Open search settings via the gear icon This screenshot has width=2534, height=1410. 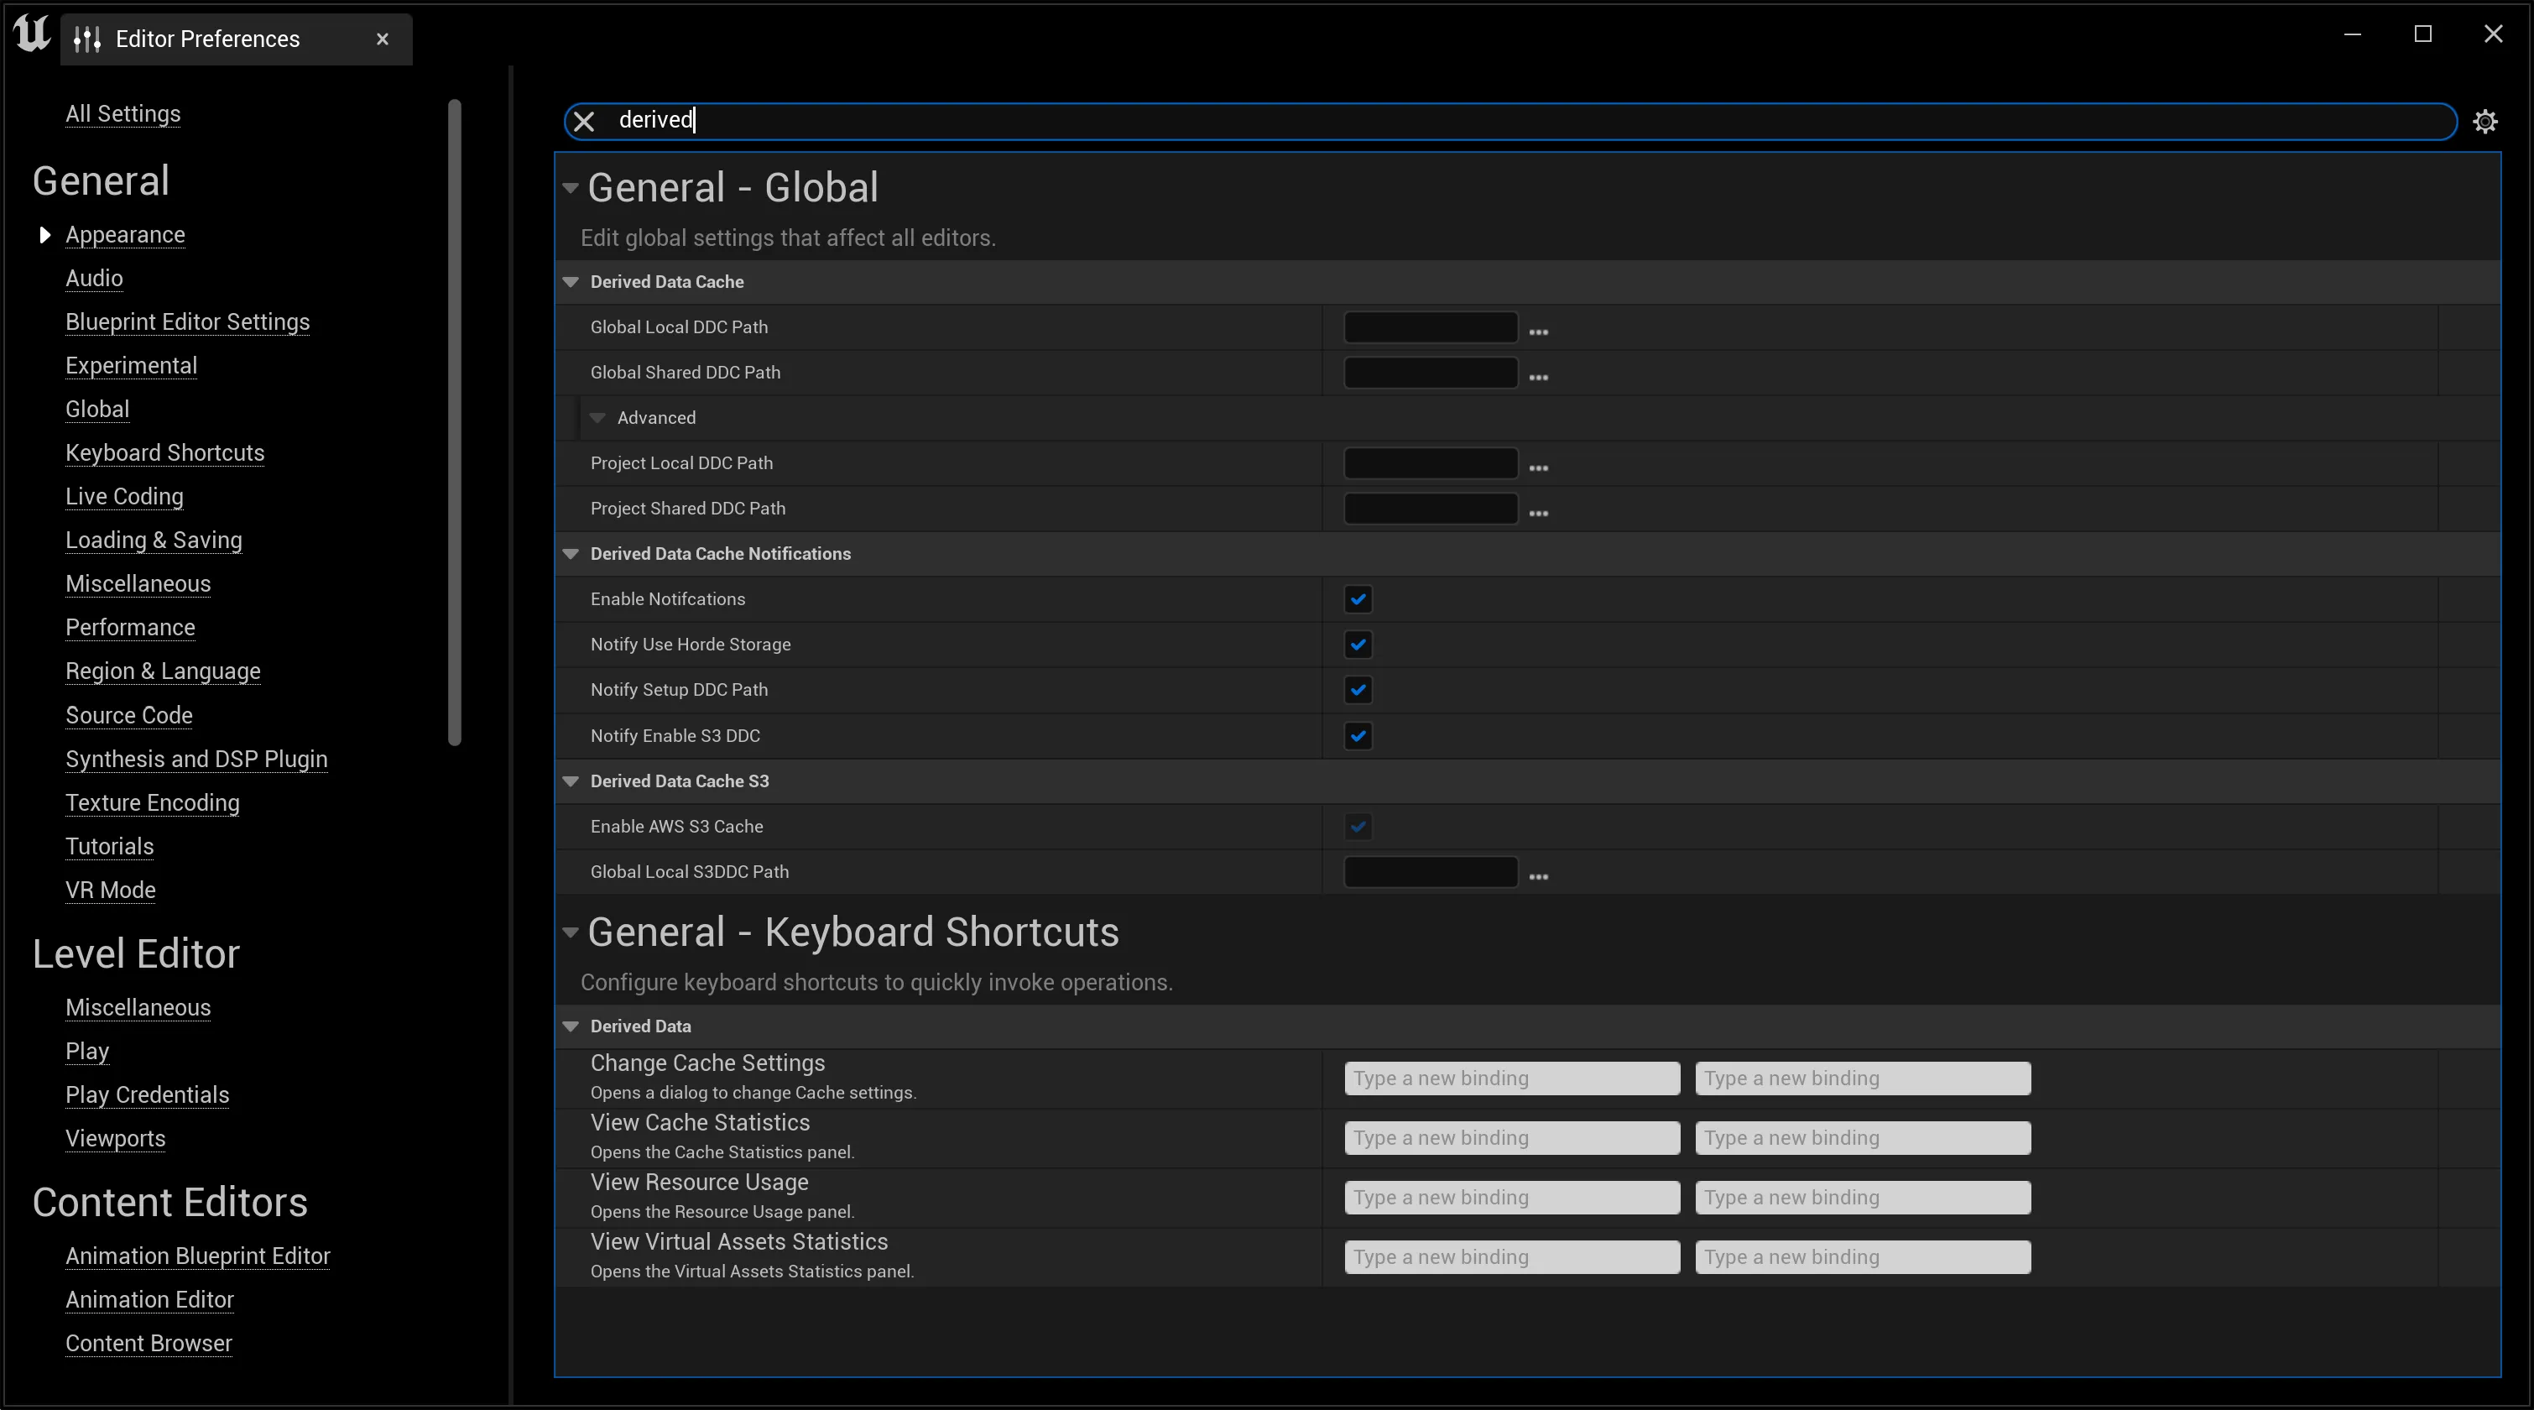point(2486,121)
